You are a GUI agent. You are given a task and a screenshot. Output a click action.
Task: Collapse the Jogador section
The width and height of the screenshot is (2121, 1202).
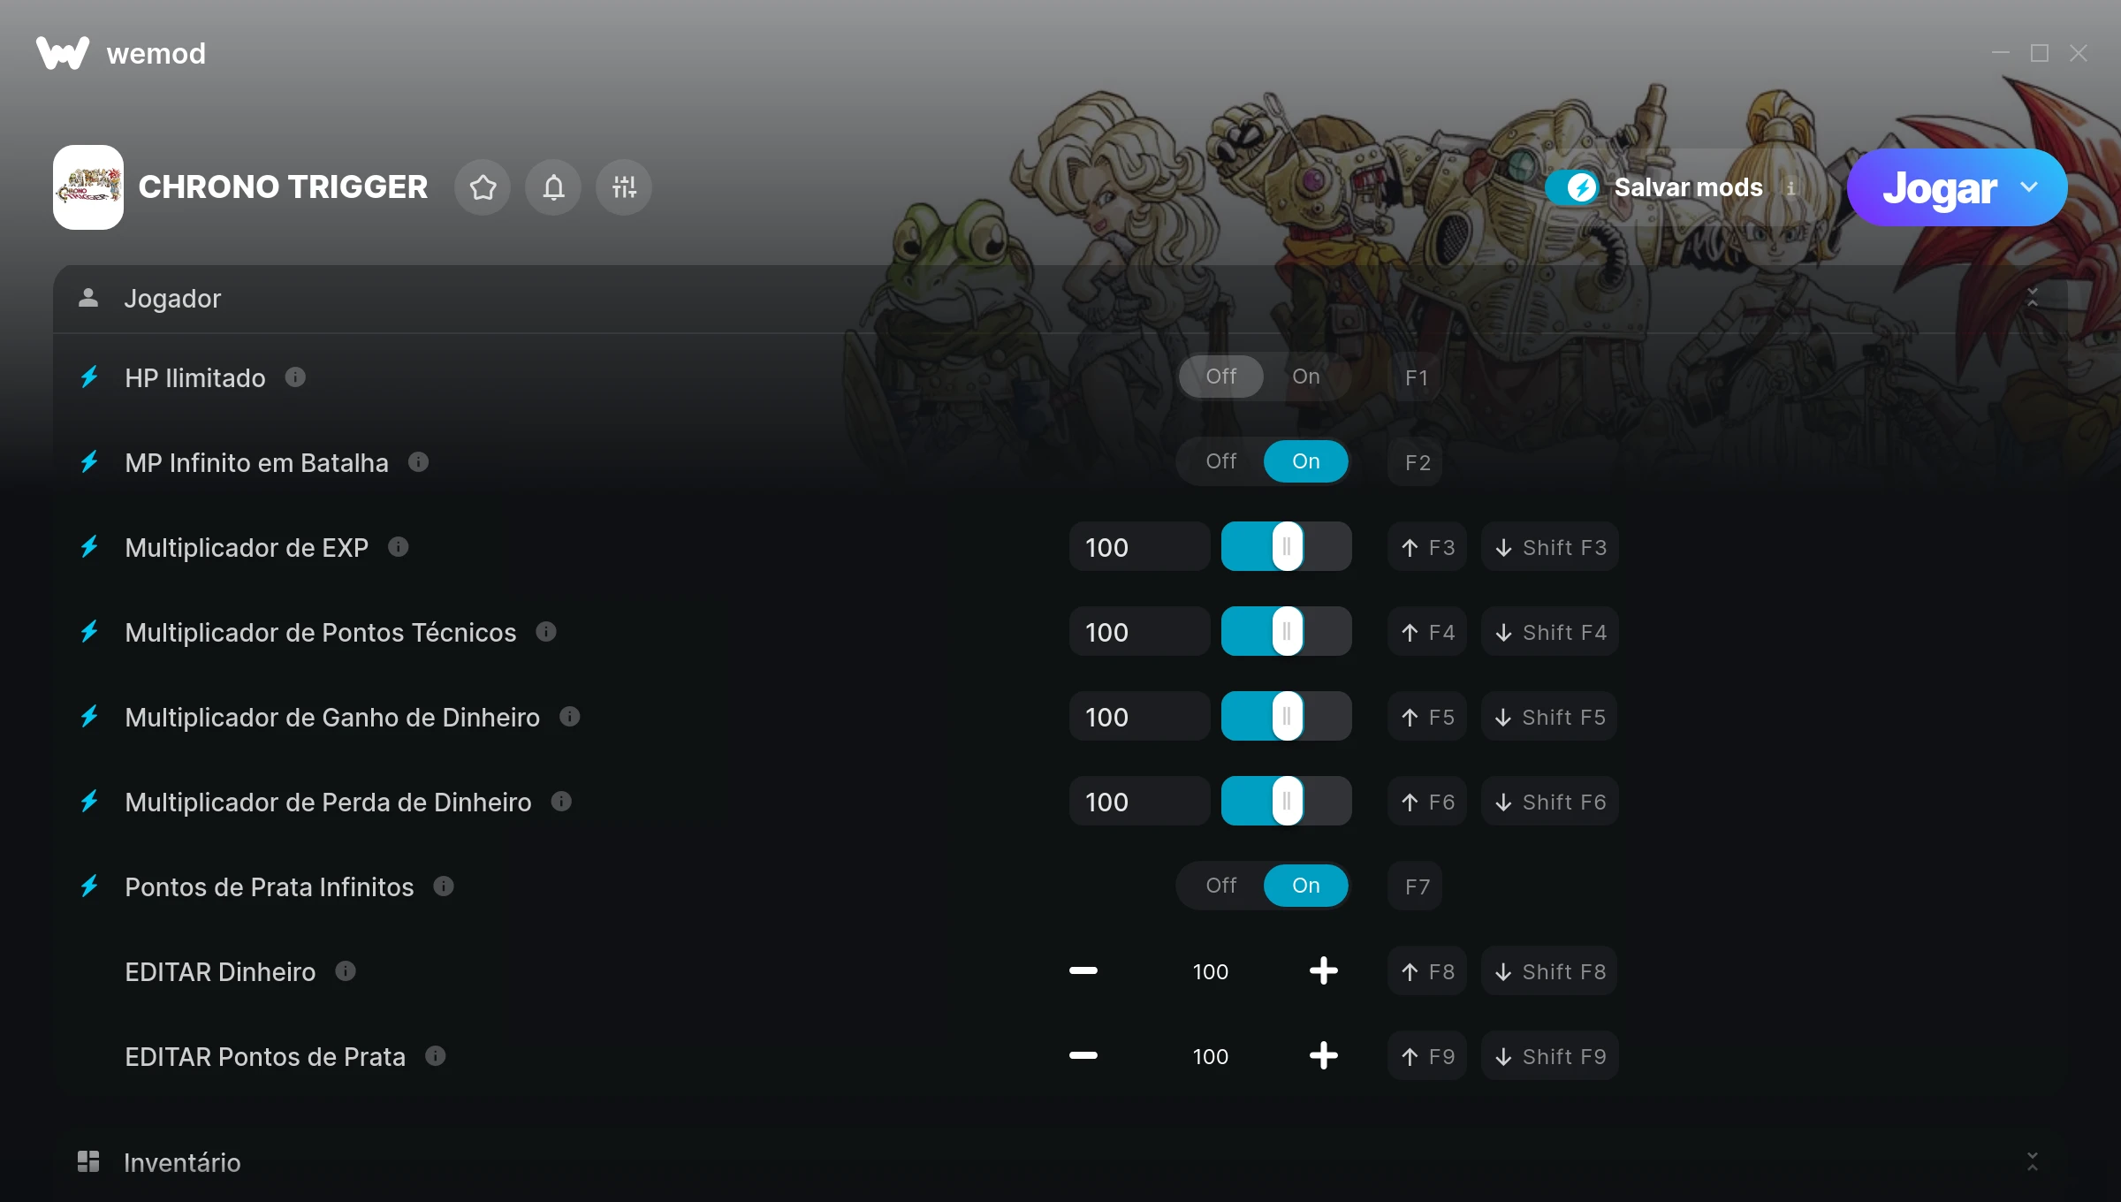2033,298
